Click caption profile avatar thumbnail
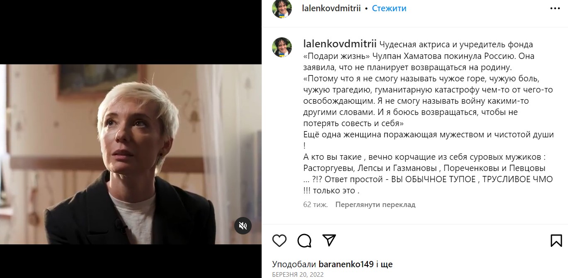This screenshot has height=278, width=568. click(282, 47)
